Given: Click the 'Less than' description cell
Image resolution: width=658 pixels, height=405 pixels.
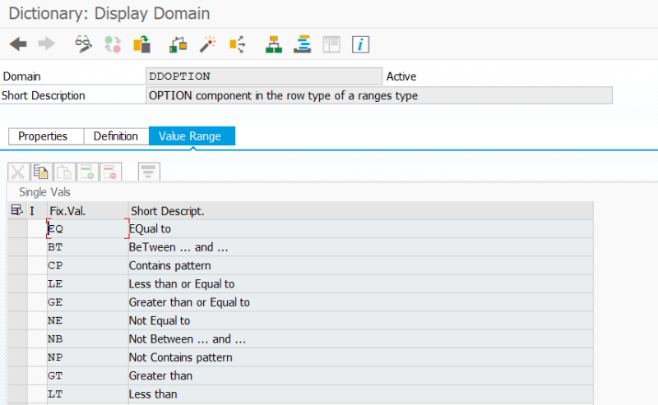Looking at the screenshot, I should [x=360, y=394].
